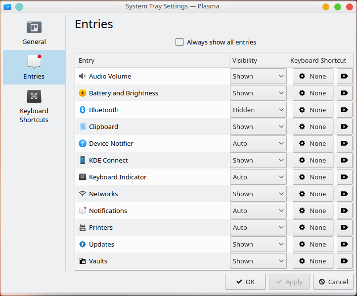
Task: Click the Printers icon in the list
Action: pyautogui.click(x=83, y=227)
